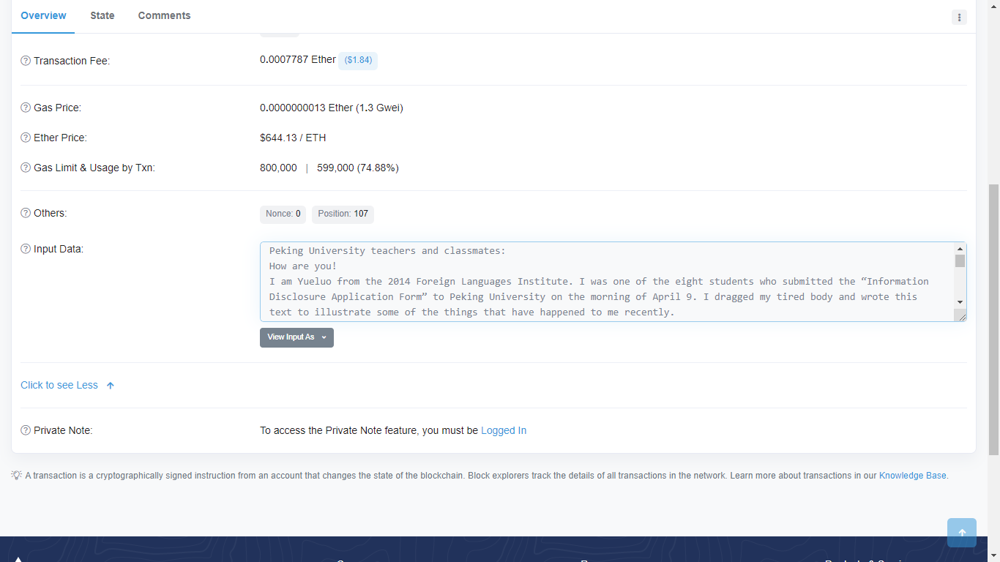This screenshot has width=1000, height=562.
Task: Follow the Logged In link
Action: coord(504,430)
